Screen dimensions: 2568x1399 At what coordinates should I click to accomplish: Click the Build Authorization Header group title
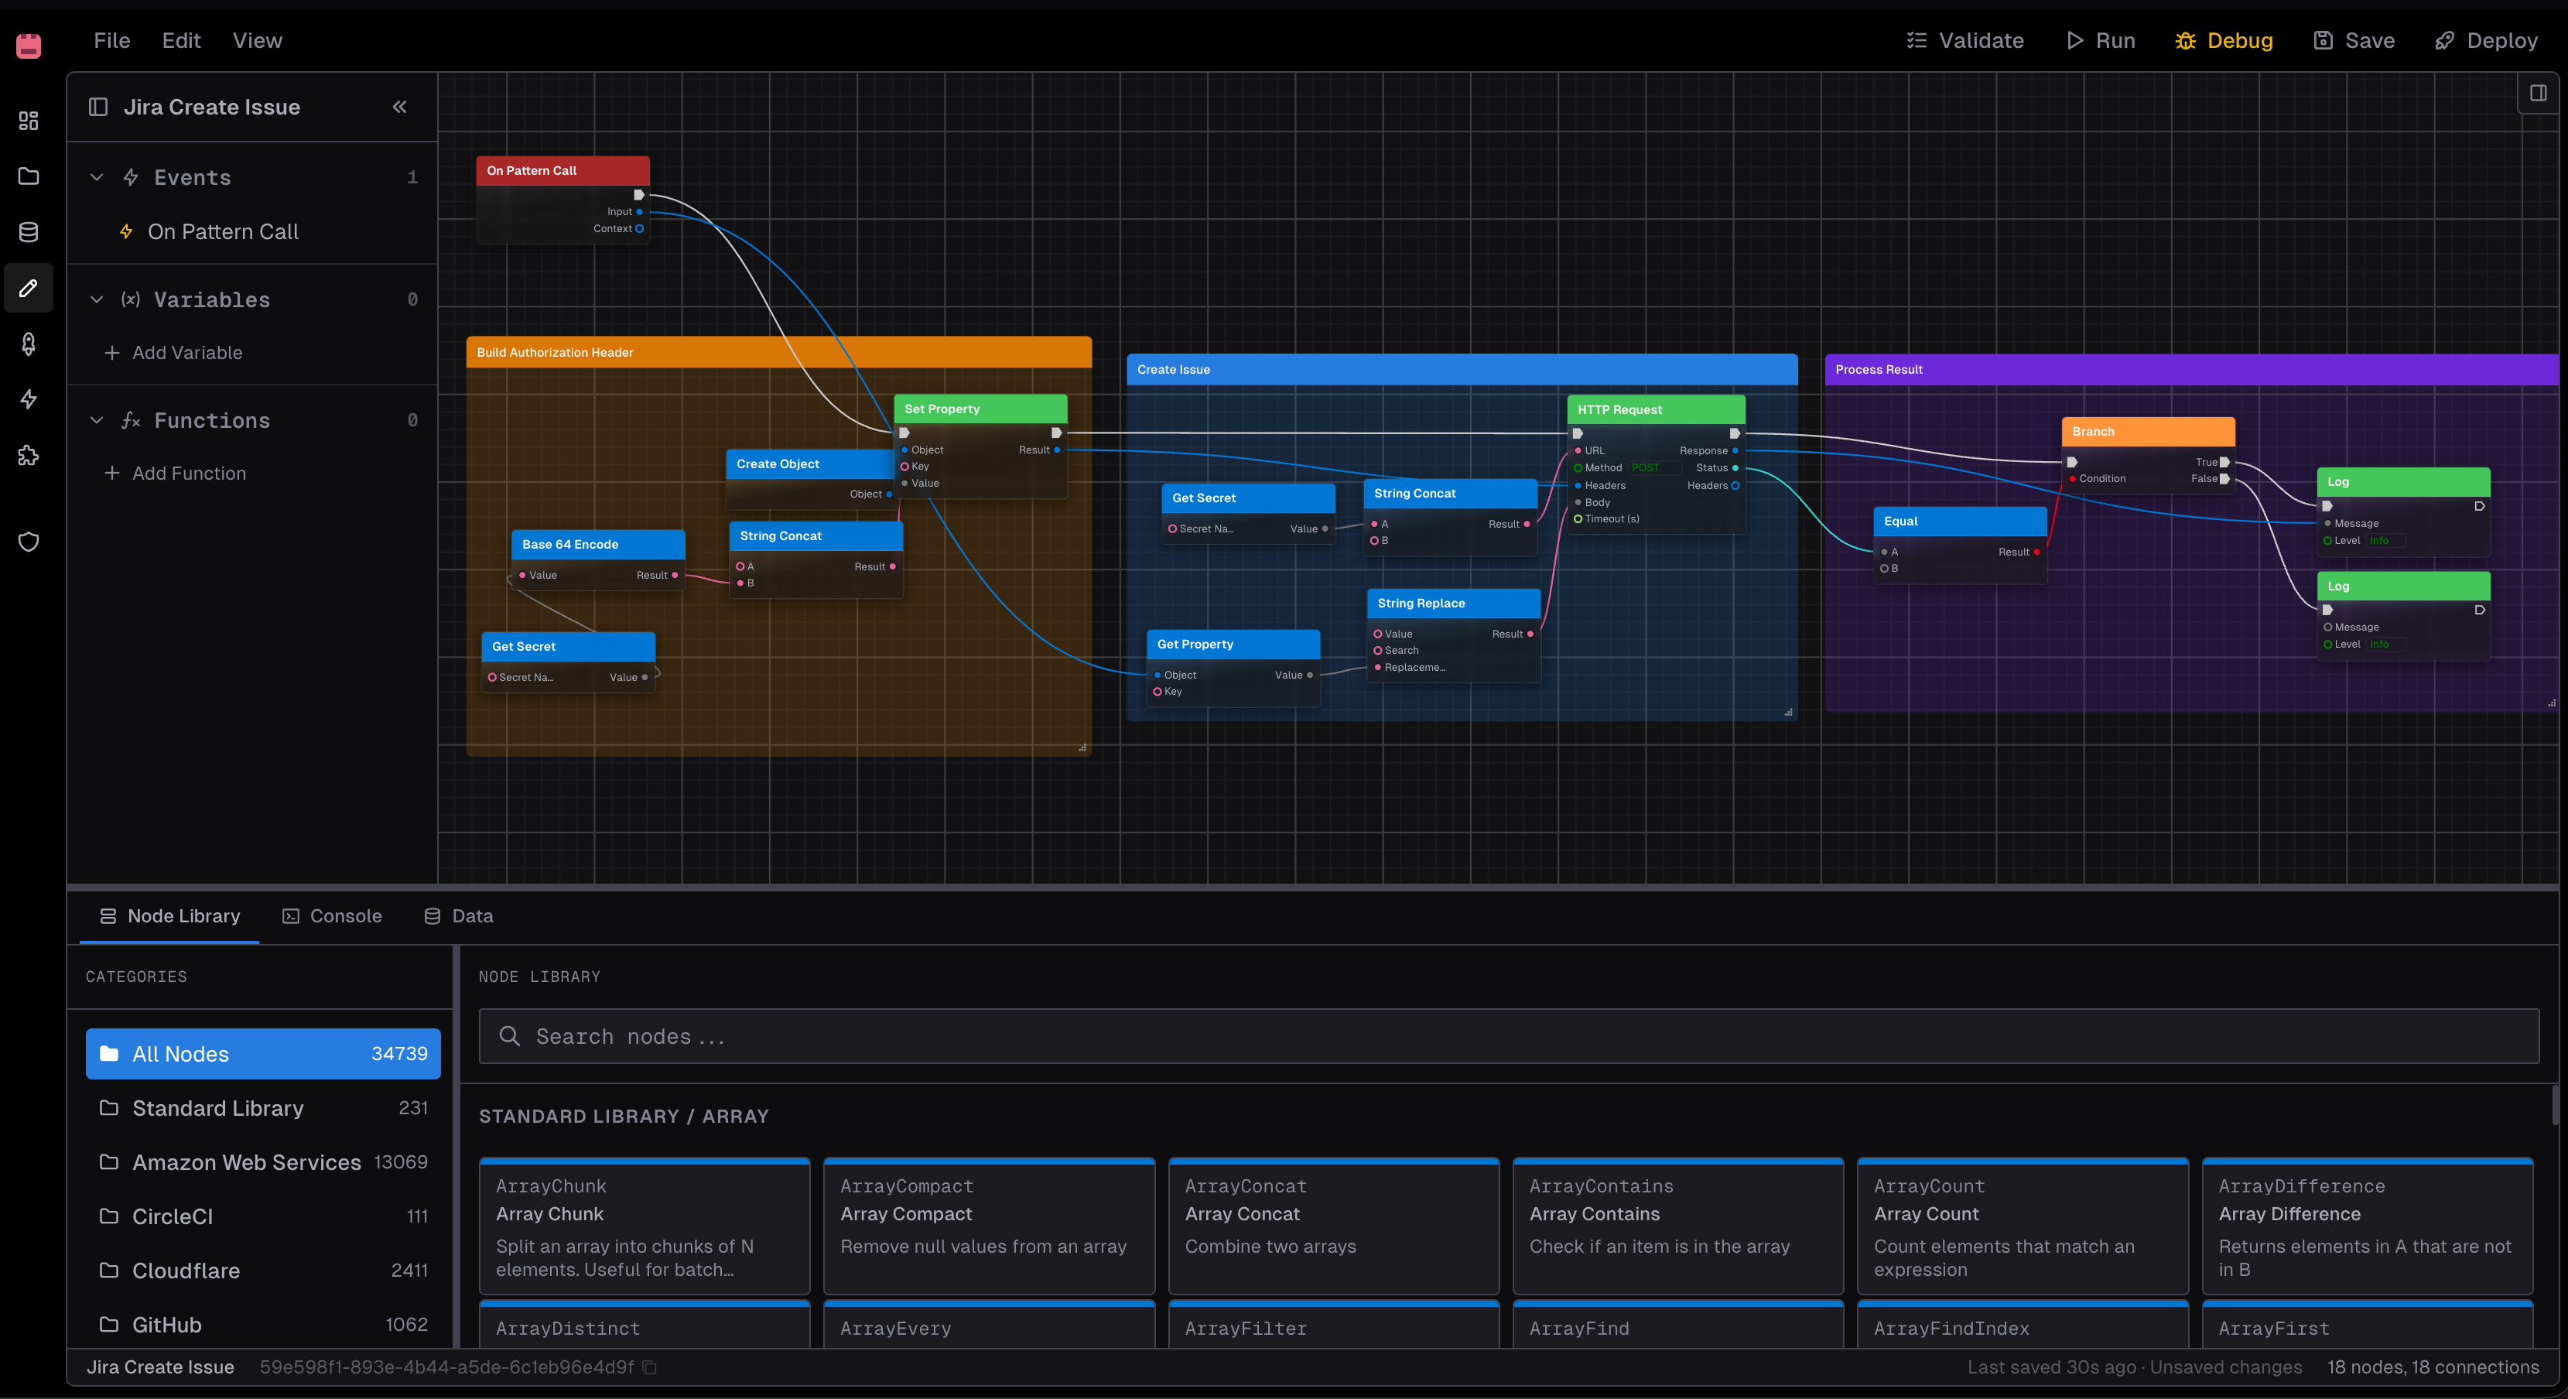pyautogui.click(x=556, y=352)
